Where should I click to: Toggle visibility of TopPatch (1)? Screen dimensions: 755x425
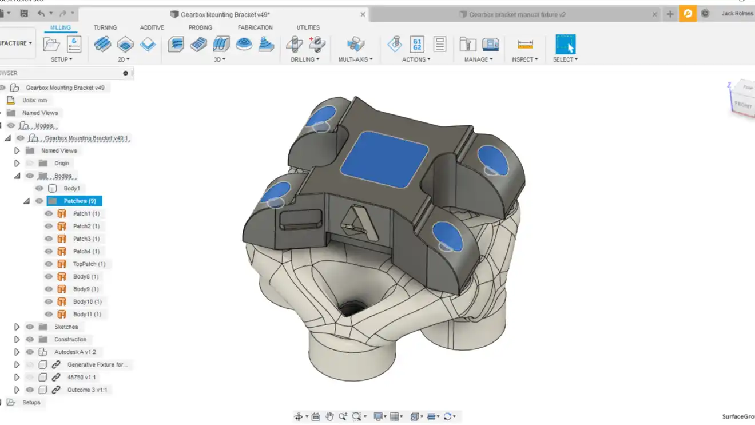pos(49,264)
